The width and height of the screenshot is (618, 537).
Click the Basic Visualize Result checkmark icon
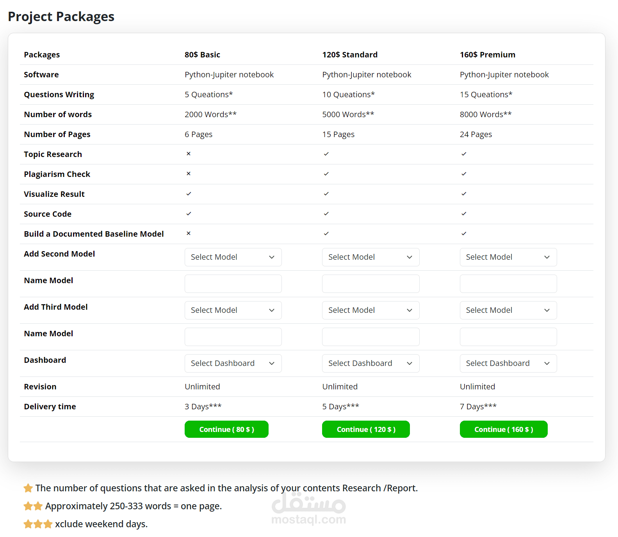(x=189, y=194)
